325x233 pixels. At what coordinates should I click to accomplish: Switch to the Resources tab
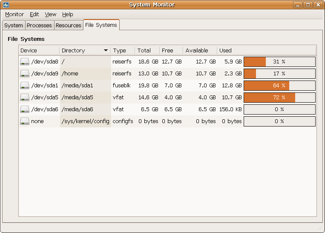[69, 25]
